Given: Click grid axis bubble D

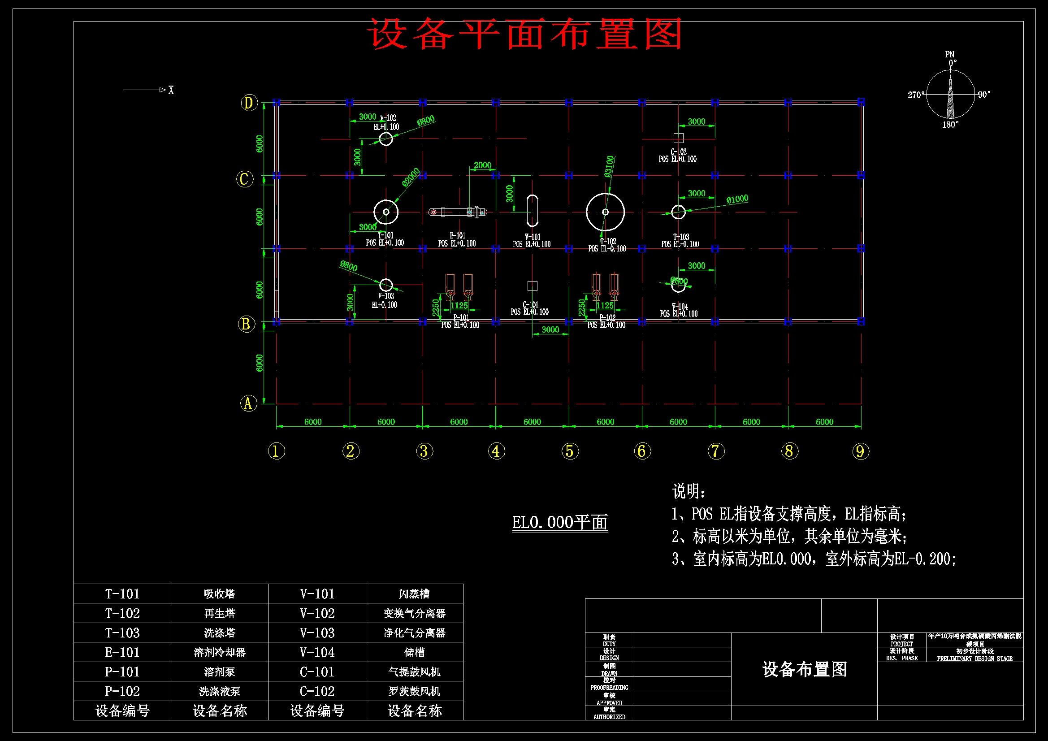Looking at the screenshot, I should coord(249,102).
